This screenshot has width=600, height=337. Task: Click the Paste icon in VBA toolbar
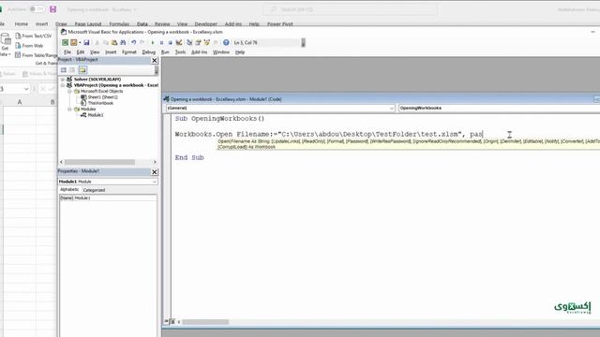pos(114,42)
